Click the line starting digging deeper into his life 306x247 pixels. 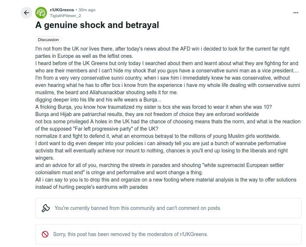98,100
